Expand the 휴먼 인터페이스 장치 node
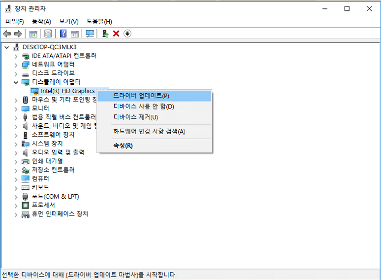Image resolution: width=381 pixels, height=280 pixels. [x=16, y=214]
